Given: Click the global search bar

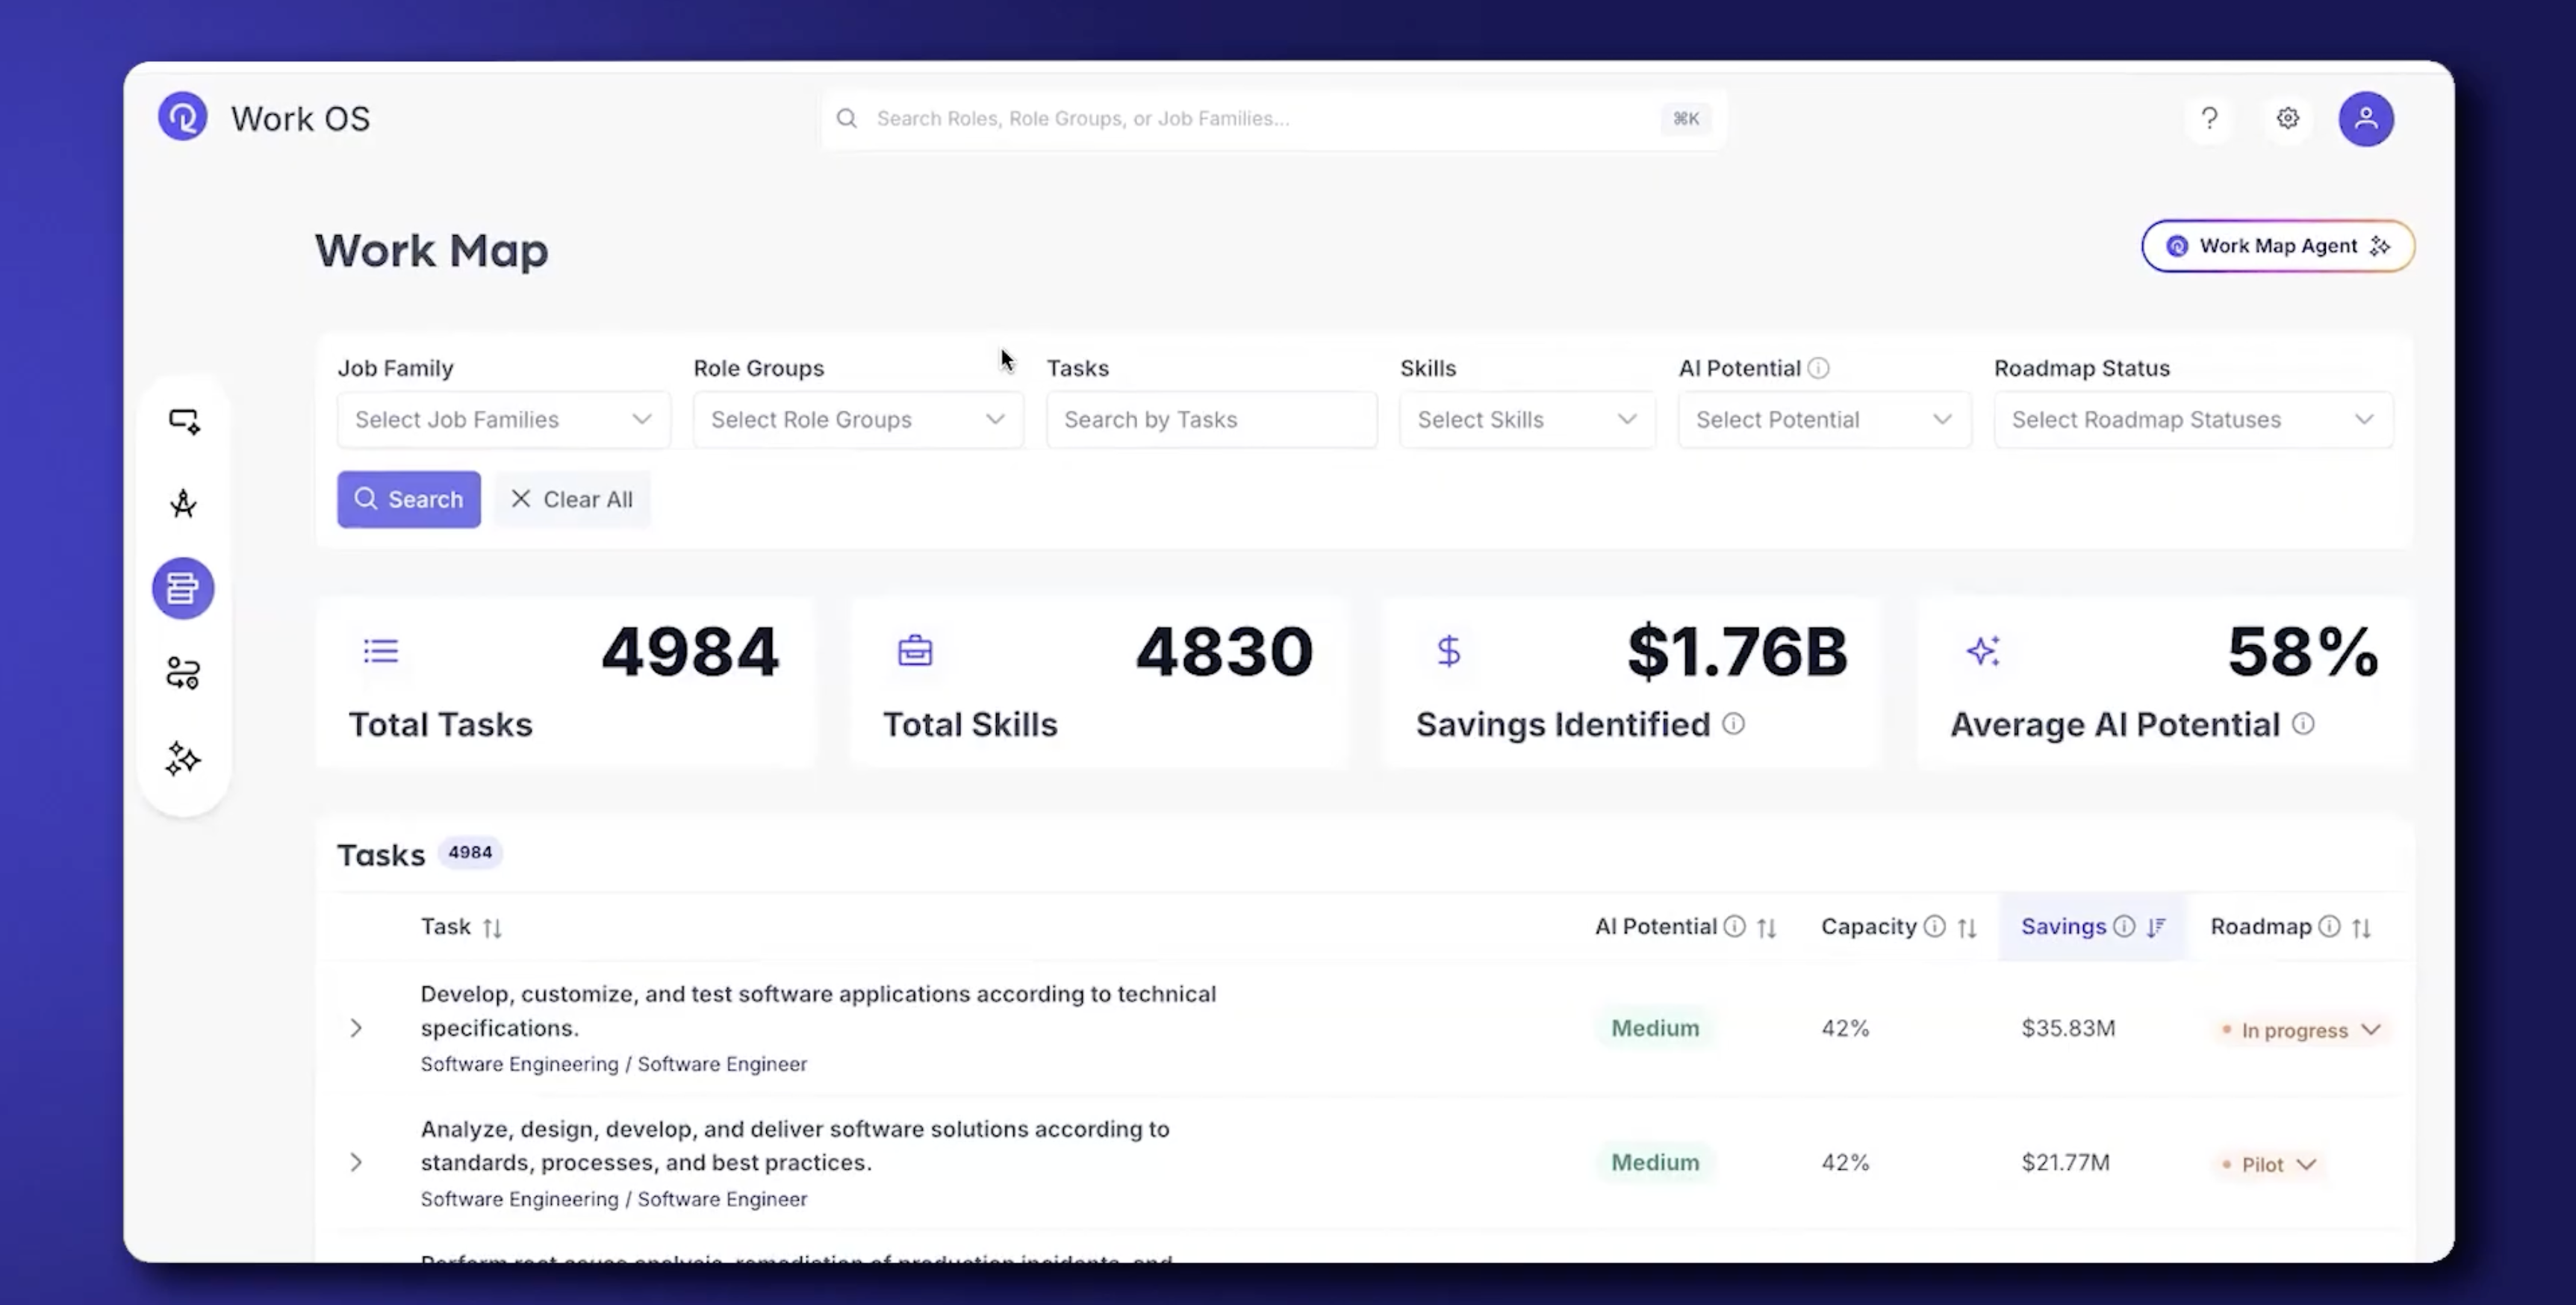Looking at the screenshot, I should click(x=1270, y=118).
